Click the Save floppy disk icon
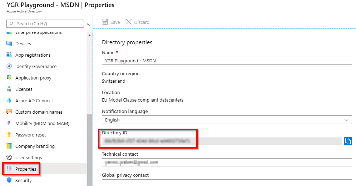Viewport: 356px width, 186px height. [105, 22]
